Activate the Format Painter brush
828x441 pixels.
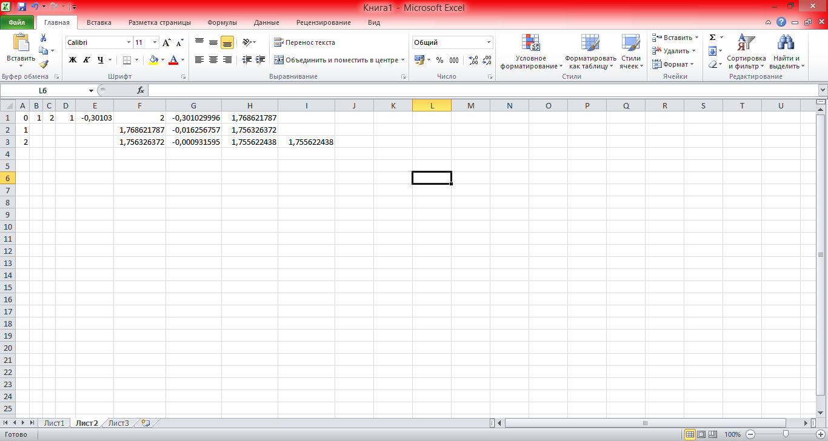(x=44, y=64)
